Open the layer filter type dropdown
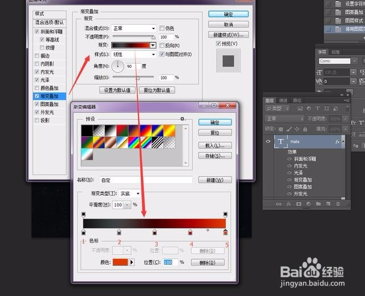The width and height of the screenshot is (365, 296). click(x=277, y=108)
